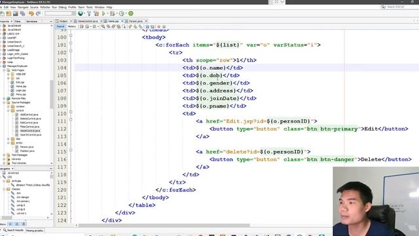Switch to the Services panel tab
The width and height of the screenshot is (419, 236).
[31, 21]
